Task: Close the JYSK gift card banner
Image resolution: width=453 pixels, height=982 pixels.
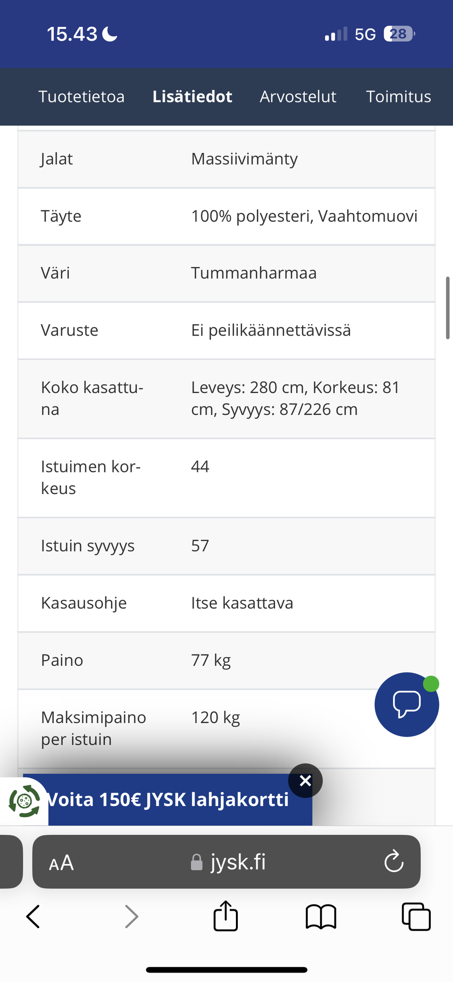Action: 305,781
